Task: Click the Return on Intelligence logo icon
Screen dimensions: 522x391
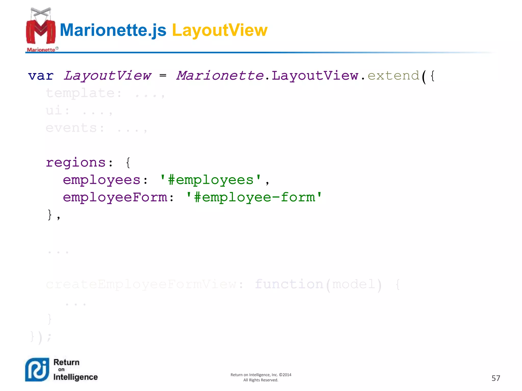Action: click(37, 370)
